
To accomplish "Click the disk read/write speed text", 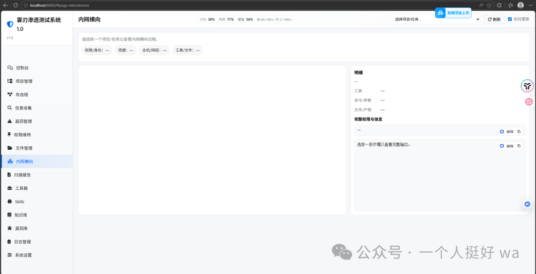I will tap(274, 19).
